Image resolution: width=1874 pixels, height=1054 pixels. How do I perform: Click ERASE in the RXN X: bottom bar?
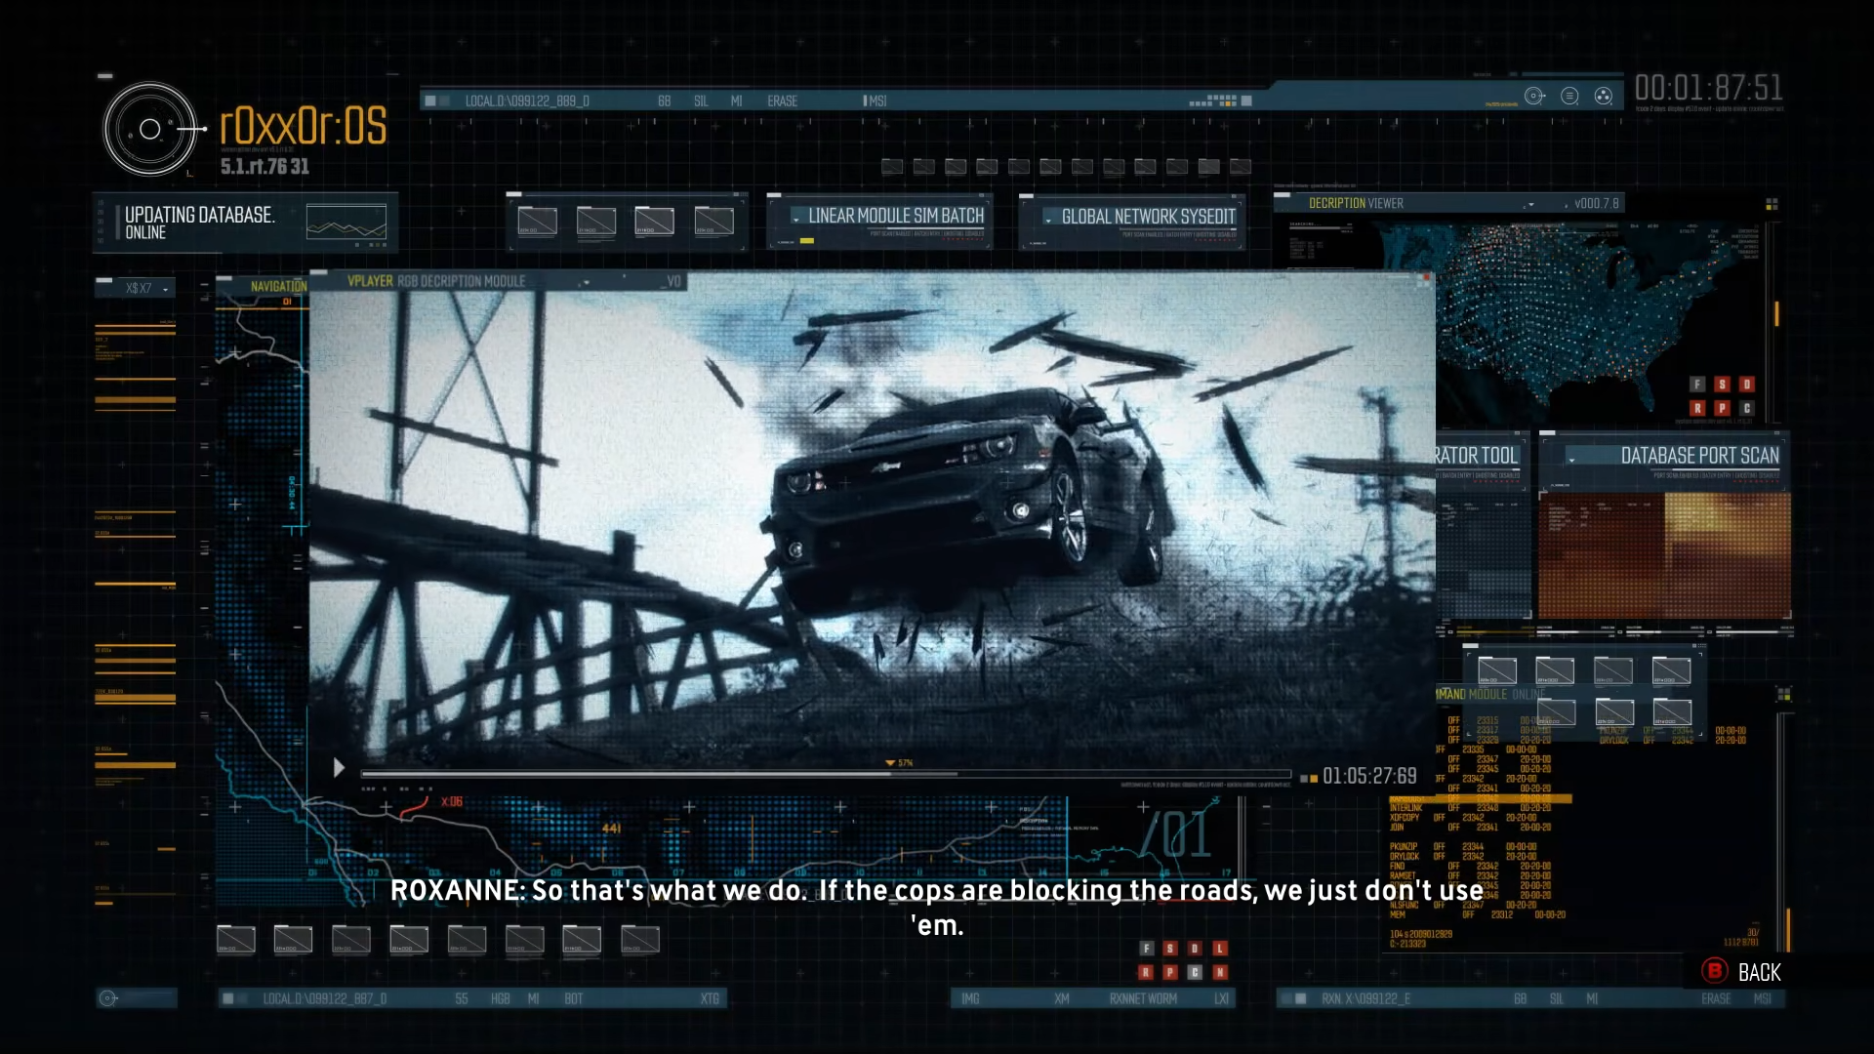(x=1716, y=998)
